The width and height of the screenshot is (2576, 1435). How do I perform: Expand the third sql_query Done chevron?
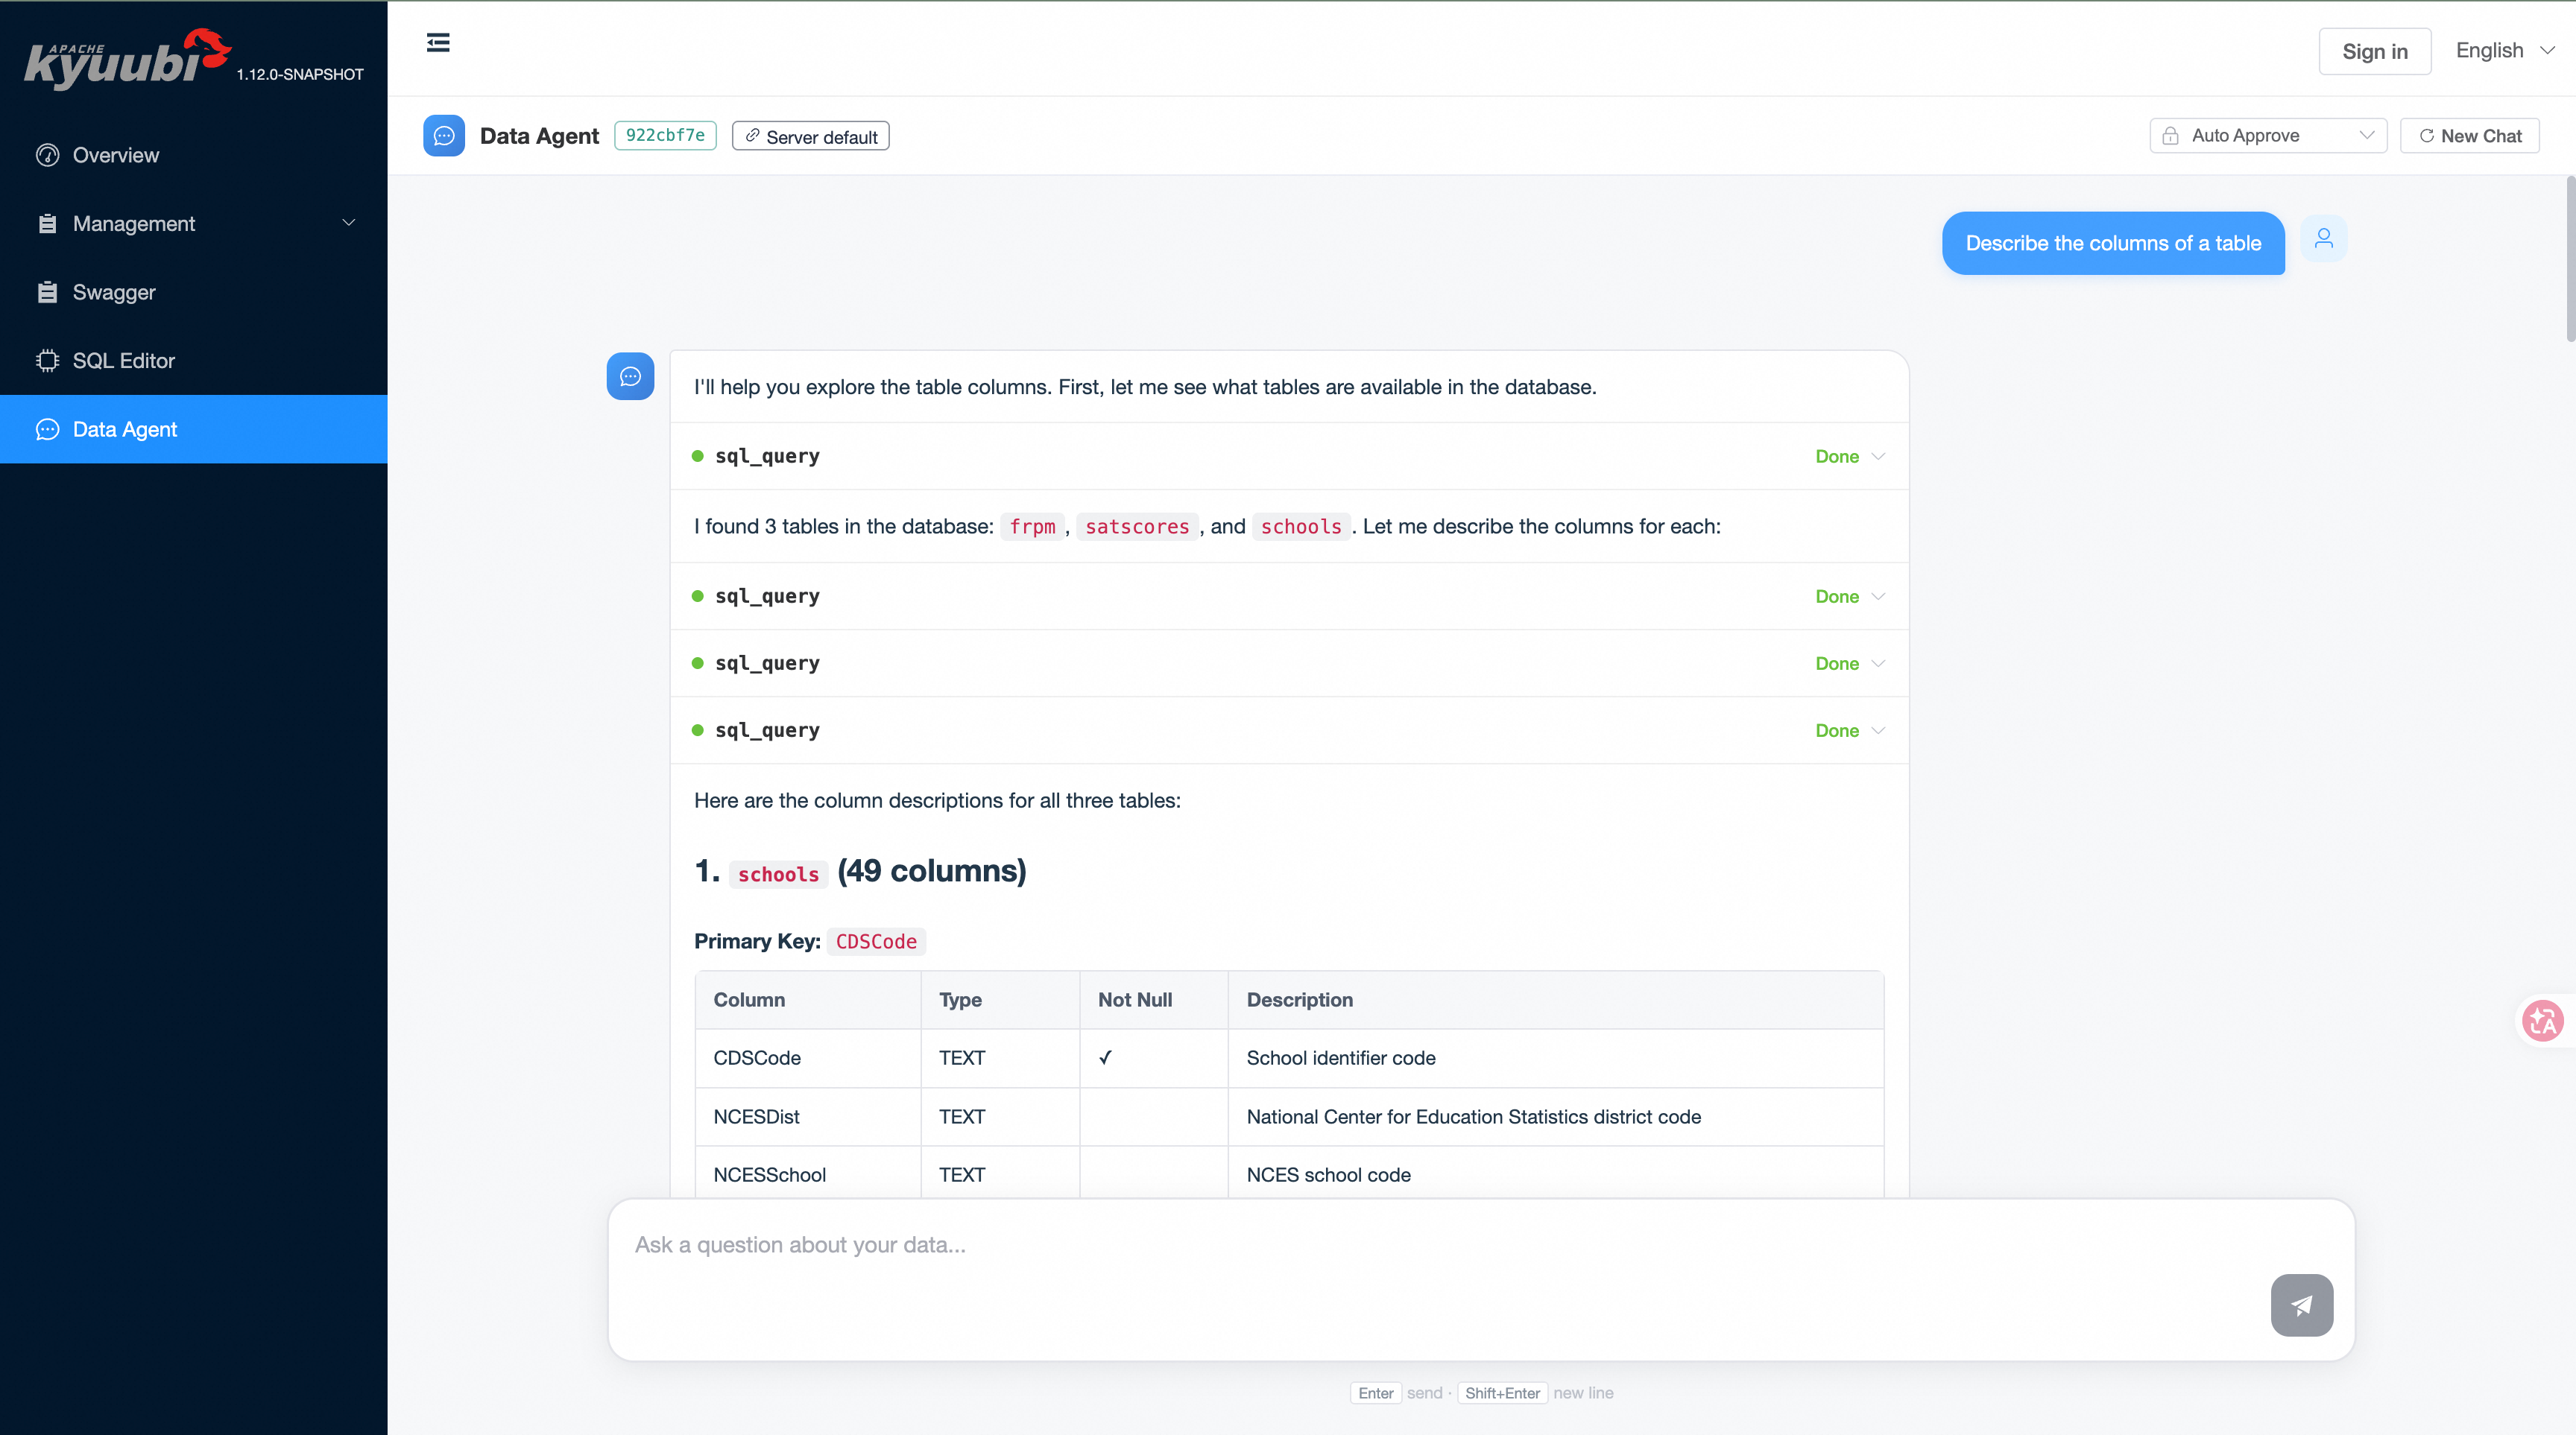1878,662
